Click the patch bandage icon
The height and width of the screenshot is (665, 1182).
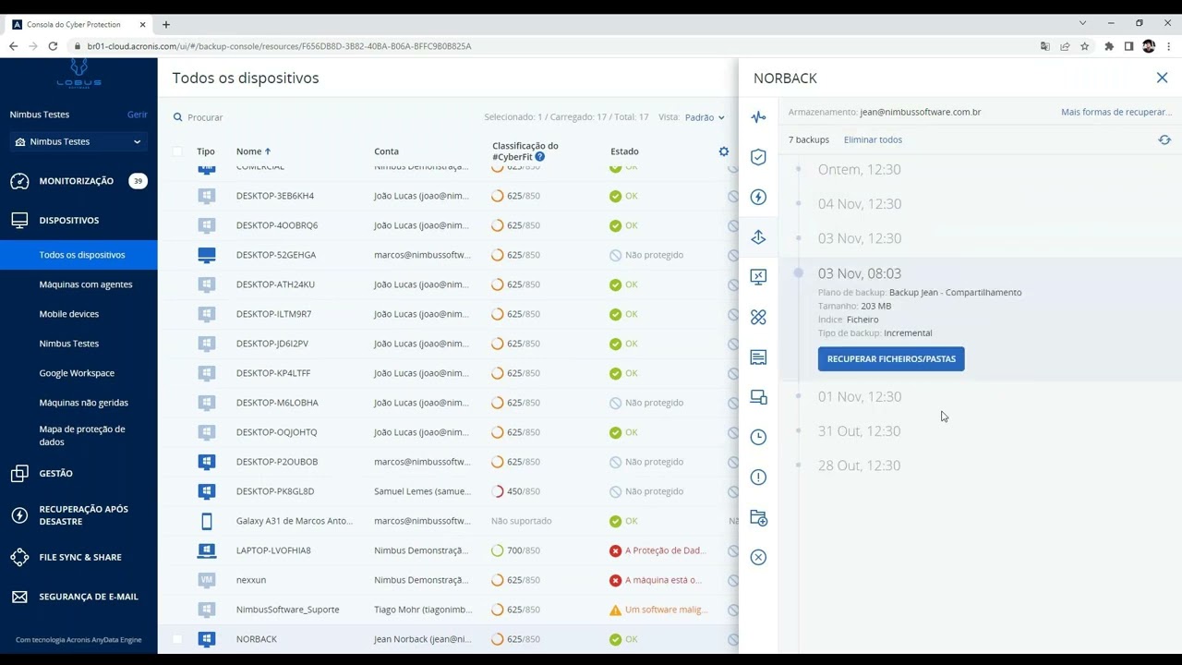tap(758, 317)
